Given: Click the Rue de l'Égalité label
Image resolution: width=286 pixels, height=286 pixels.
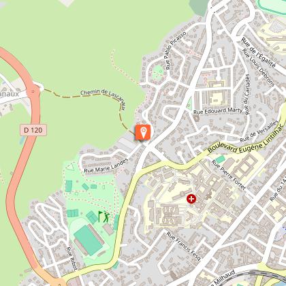Looking at the screenshot, I should (x=258, y=52).
